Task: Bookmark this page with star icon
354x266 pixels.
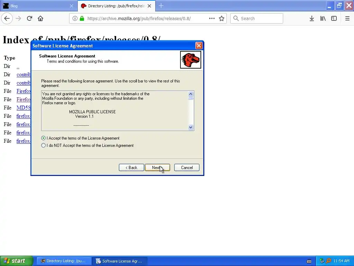Action: click(x=222, y=18)
